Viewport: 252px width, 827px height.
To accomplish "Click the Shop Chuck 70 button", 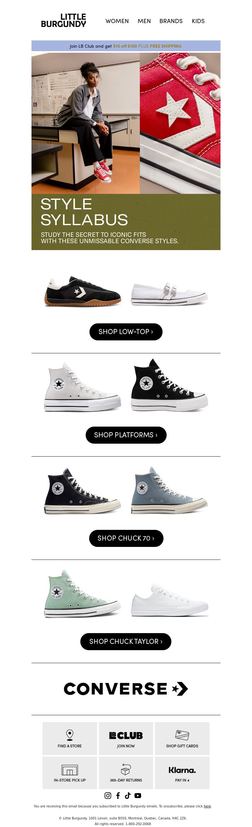I will point(126,538).
